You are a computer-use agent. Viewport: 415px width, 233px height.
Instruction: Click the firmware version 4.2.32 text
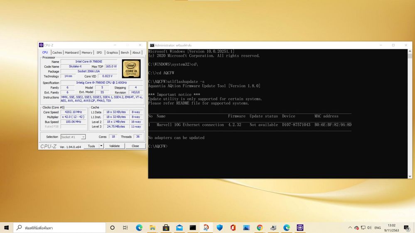pyautogui.click(x=235, y=125)
